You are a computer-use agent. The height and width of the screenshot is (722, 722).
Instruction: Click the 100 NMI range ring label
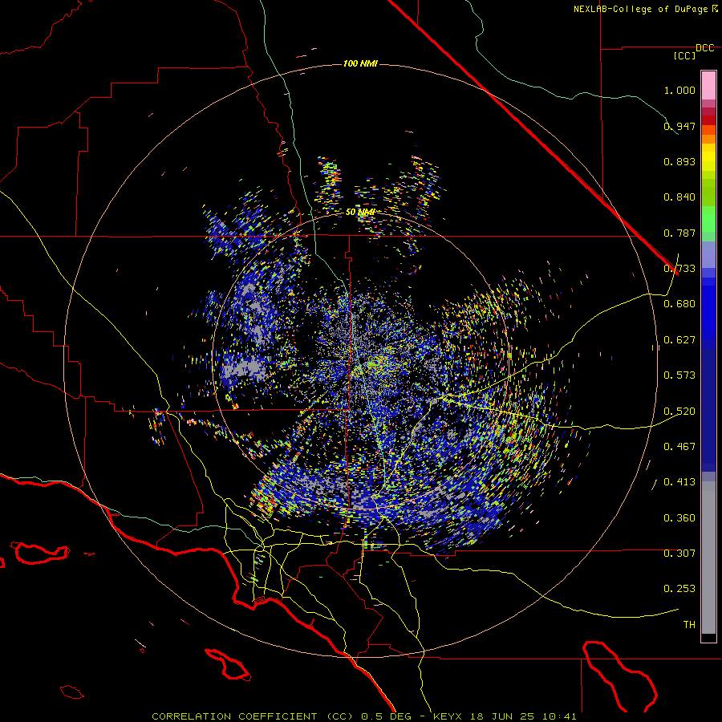pos(360,63)
